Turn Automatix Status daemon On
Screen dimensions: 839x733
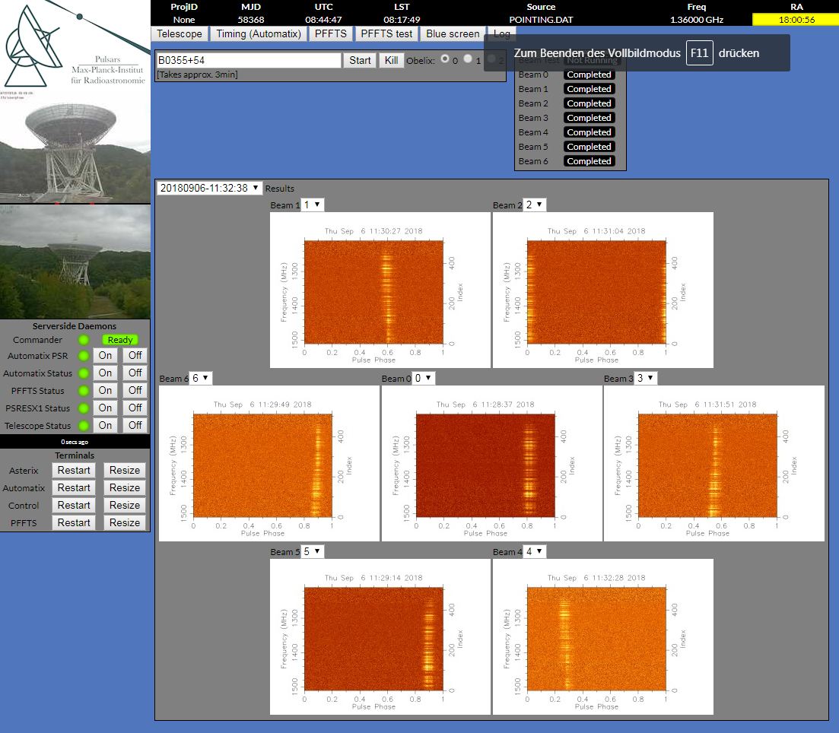(106, 373)
